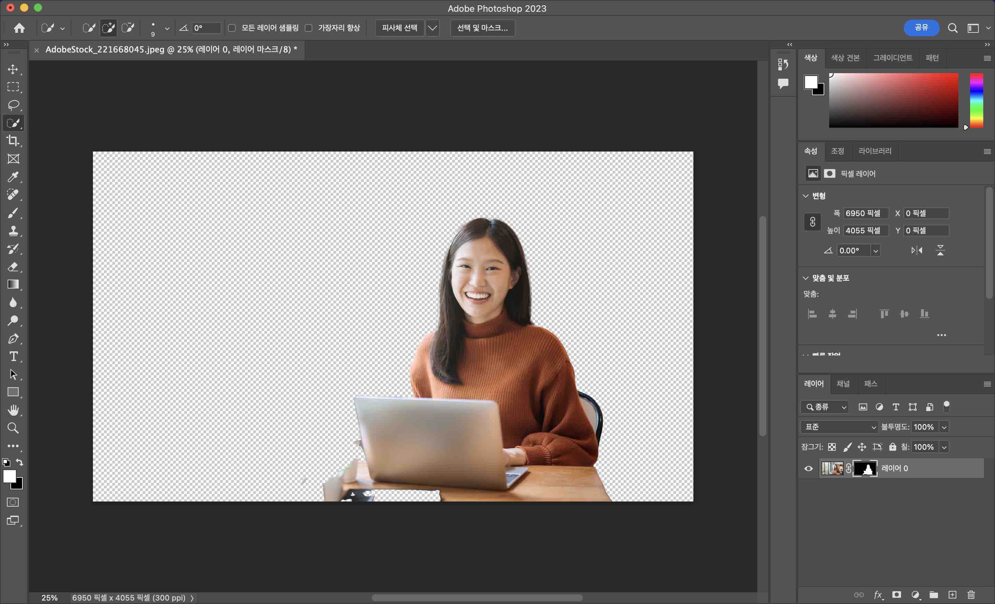Select the Crop tool
The height and width of the screenshot is (604, 995).
tap(13, 141)
